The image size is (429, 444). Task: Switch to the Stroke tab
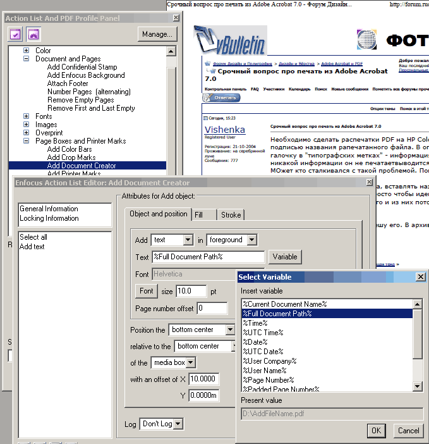coord(231,215)
